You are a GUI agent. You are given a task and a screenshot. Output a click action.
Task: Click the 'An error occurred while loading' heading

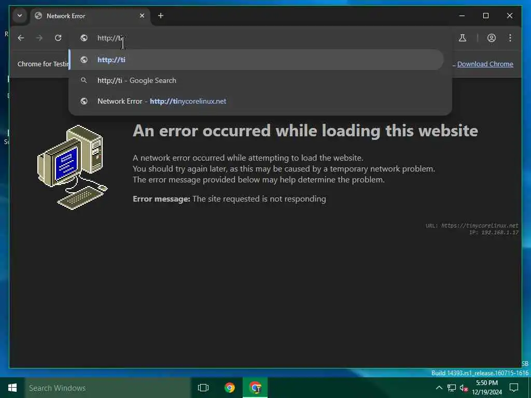click(305, 131)
